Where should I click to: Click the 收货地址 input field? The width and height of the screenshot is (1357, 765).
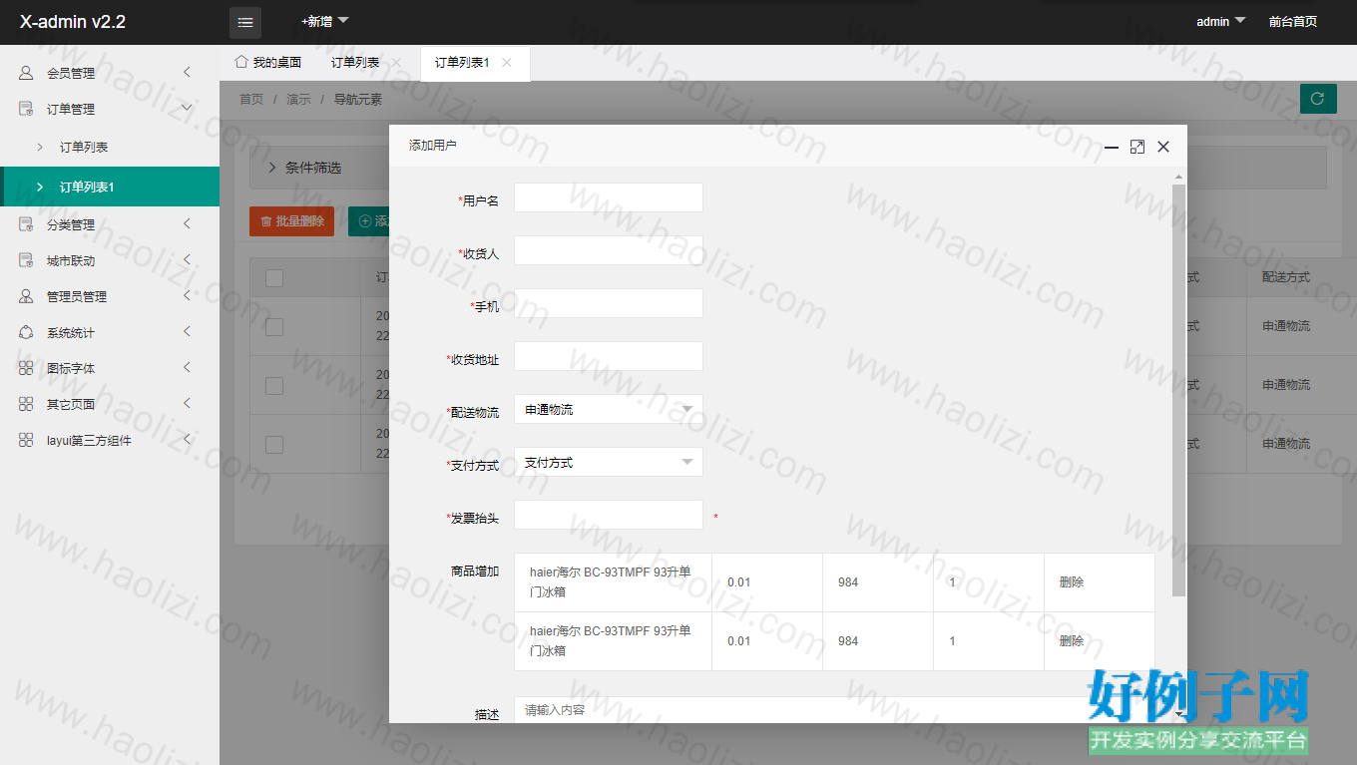609,356
